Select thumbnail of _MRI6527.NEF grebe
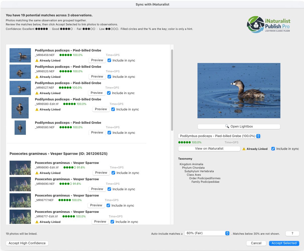The image size is (304, 251). (x=20, y=88)
